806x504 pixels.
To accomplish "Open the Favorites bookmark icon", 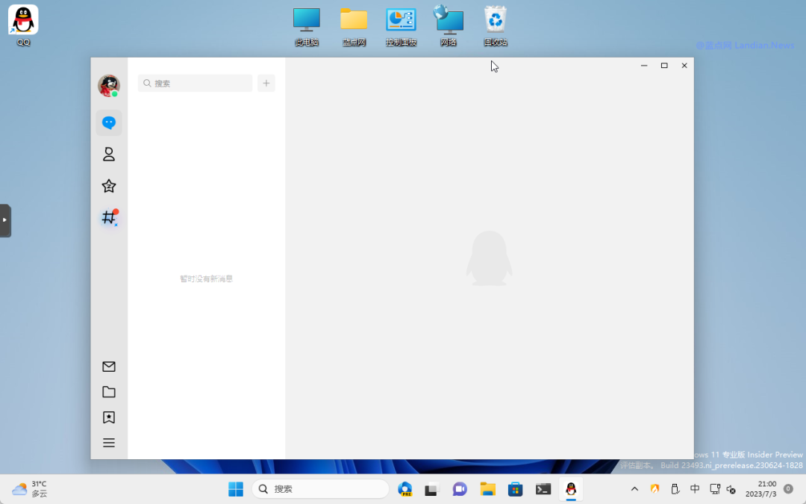I will tap(108, 417).
